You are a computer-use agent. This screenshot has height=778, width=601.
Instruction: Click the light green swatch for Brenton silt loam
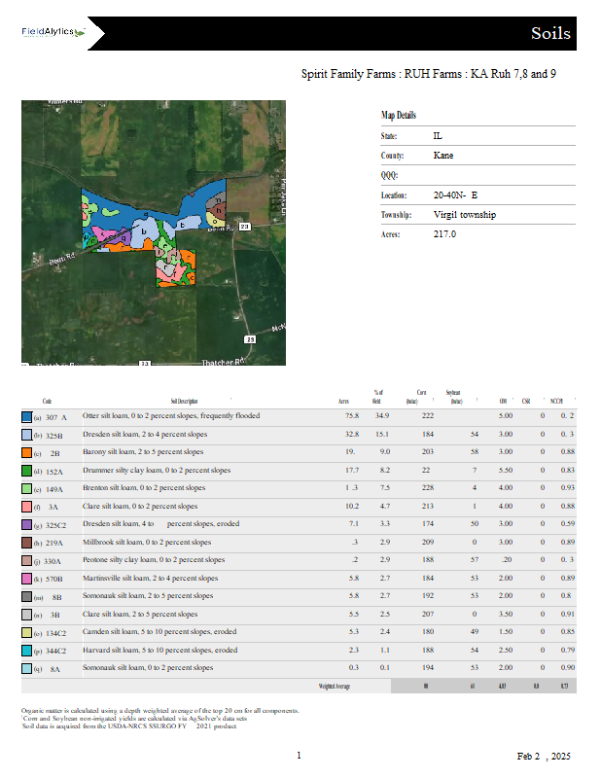tap(26, 488)
